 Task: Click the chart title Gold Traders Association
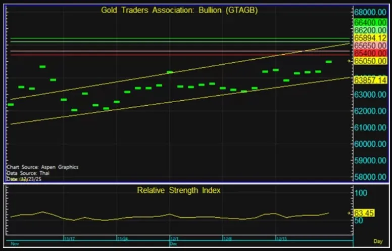[179, 10]
